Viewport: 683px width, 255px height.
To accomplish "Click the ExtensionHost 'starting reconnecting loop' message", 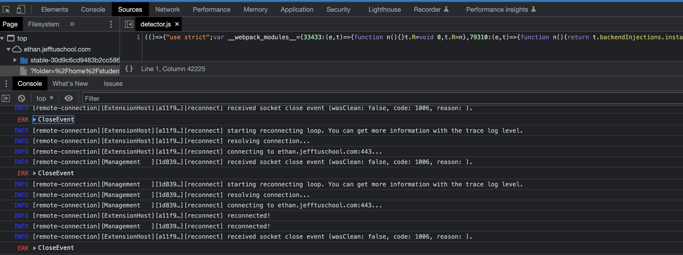I will click(x=375, y=131).
